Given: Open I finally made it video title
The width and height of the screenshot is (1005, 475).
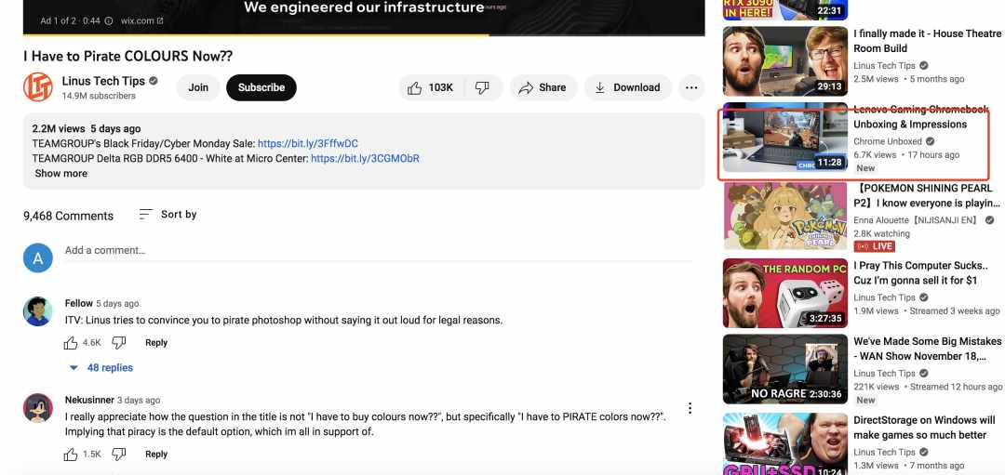Looking at the screenshot, I should (x=927, y=41).
